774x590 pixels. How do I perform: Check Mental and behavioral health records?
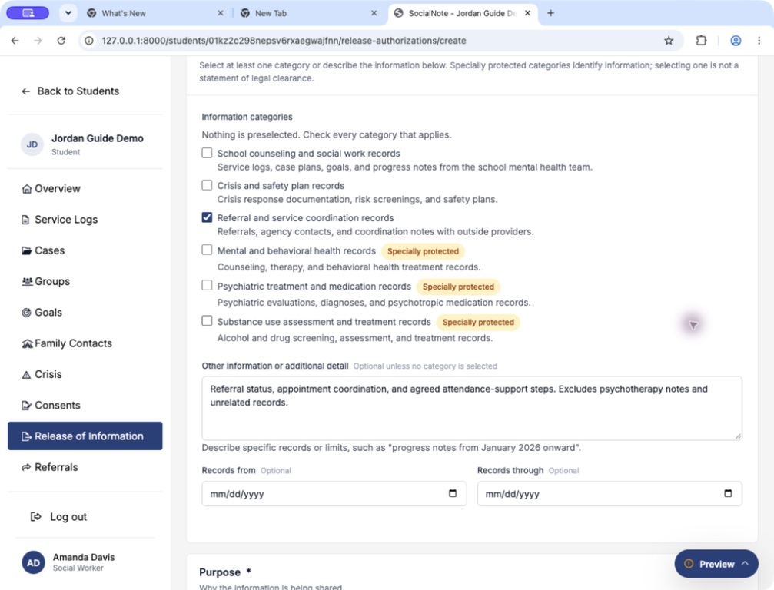point(207,250)
